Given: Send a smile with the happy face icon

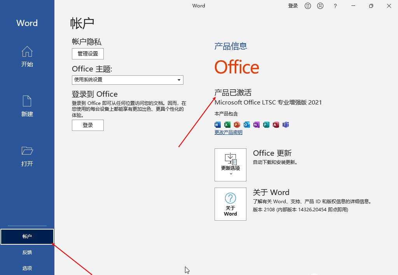Looking at the screenshot, I should tap(308, 6).
